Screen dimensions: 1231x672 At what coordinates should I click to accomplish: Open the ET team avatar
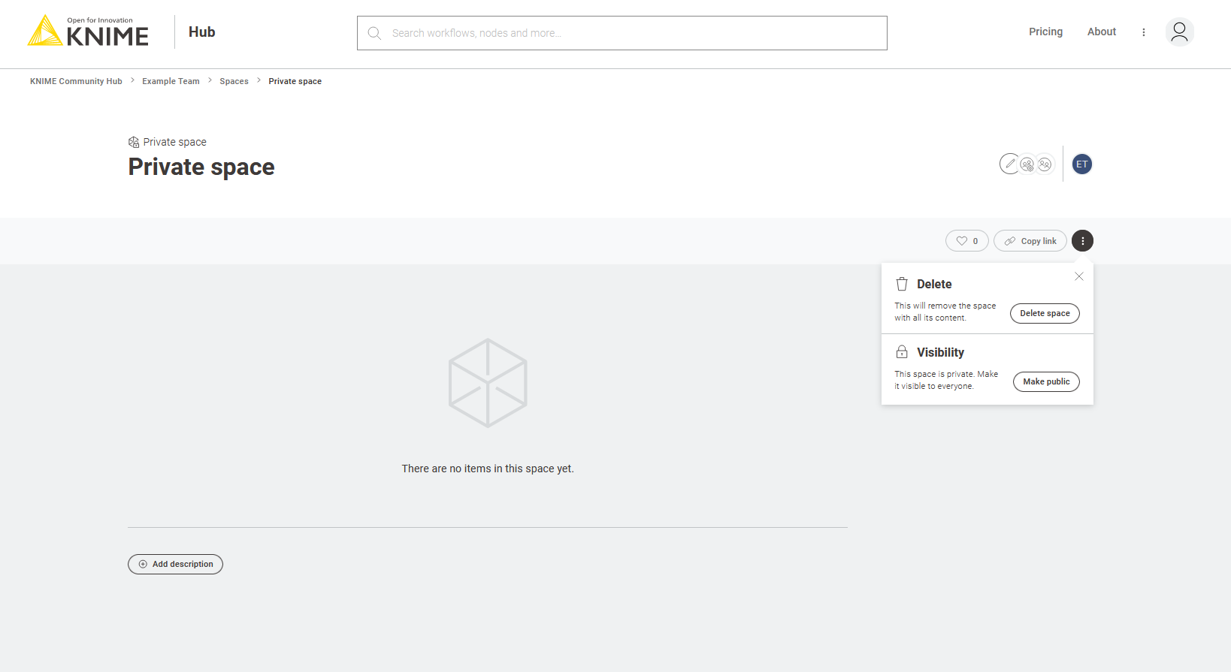[x=1081, y=164]
